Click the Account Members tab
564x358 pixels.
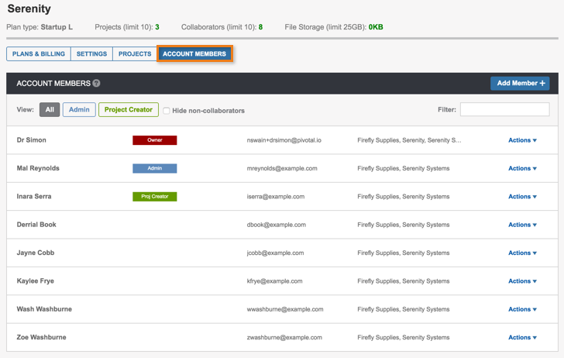194,54
